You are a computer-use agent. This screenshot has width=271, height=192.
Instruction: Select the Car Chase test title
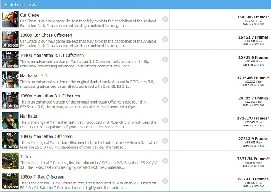point(30,15)
